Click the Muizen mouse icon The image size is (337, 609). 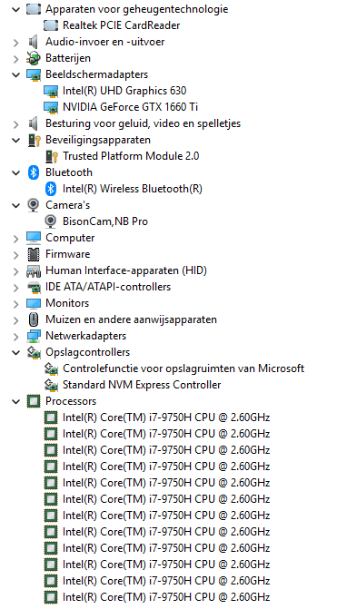pos(34,319)
